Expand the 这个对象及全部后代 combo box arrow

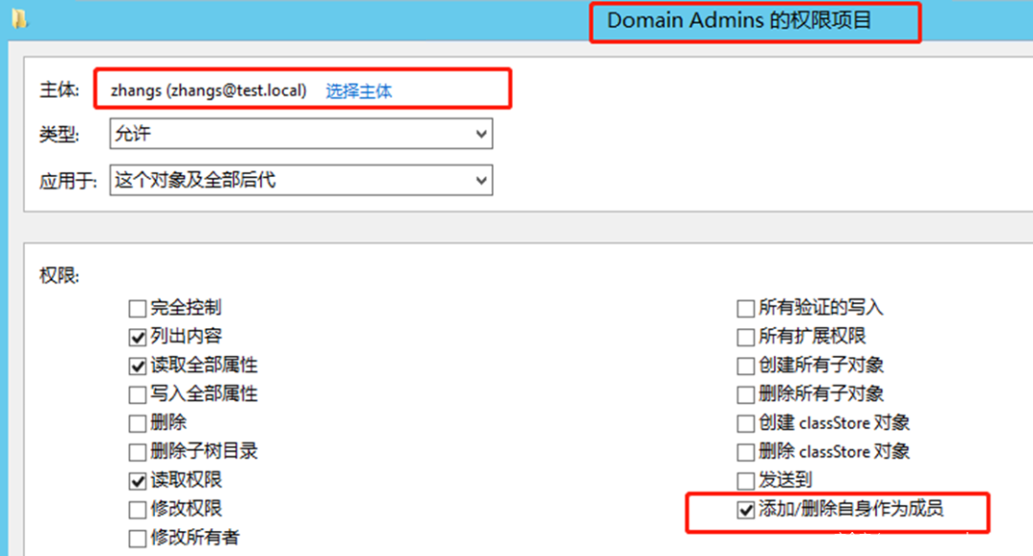coord(482,180)
